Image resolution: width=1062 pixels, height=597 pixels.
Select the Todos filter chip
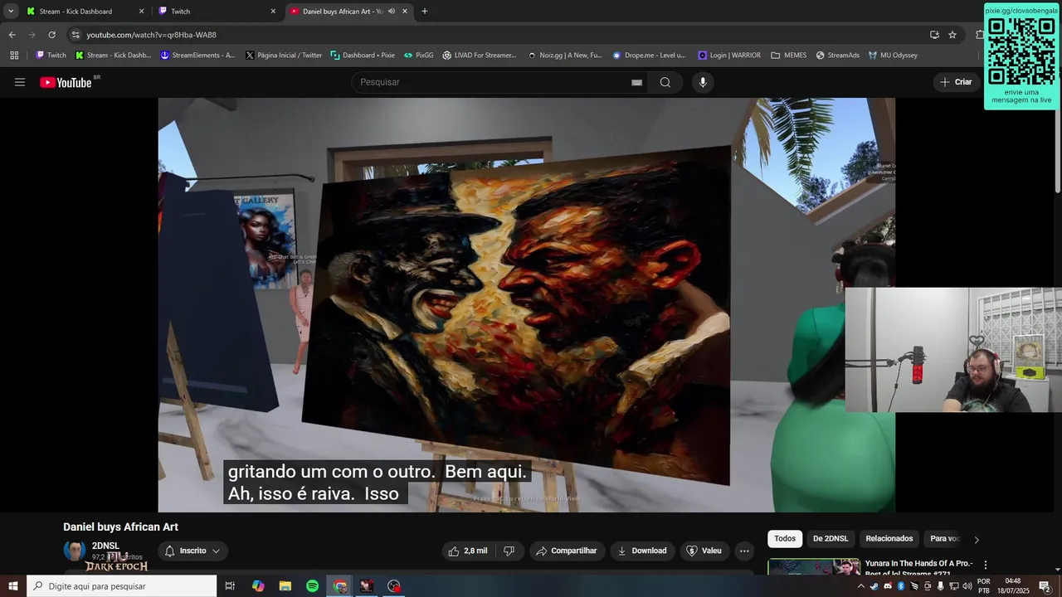(785, 539)
